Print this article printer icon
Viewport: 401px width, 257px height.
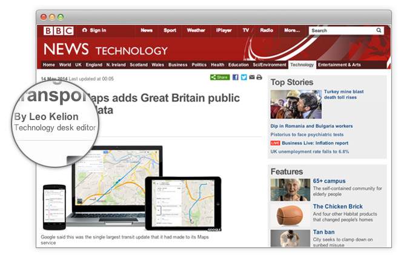point(259,77)
